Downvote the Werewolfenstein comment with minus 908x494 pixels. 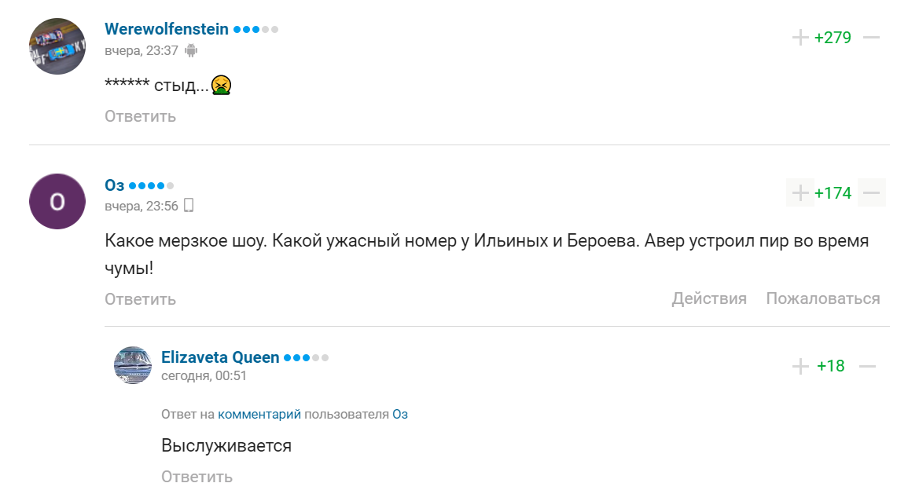[870, 38]
